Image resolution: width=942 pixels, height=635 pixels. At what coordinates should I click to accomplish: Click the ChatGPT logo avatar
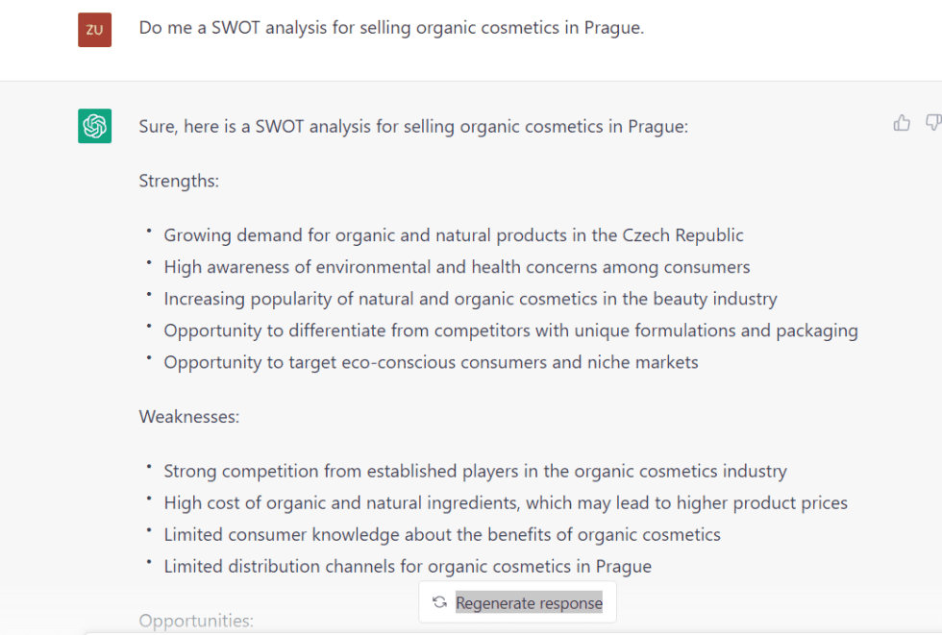94,126
